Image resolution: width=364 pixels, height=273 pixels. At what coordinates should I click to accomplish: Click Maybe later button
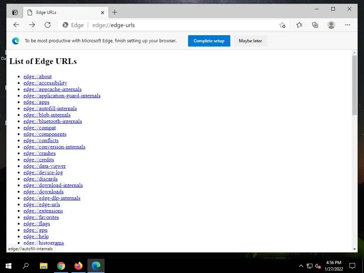[x=250, y=41]
